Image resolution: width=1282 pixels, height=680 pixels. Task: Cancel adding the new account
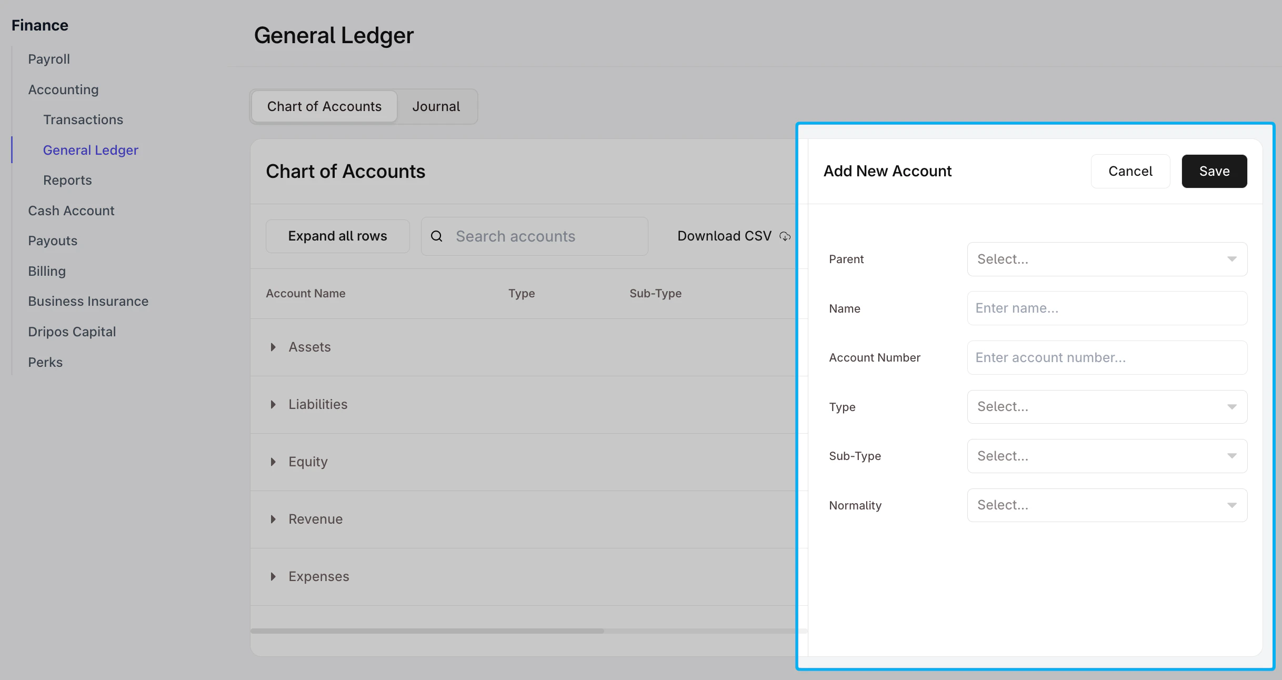[x=1130, y=171]
